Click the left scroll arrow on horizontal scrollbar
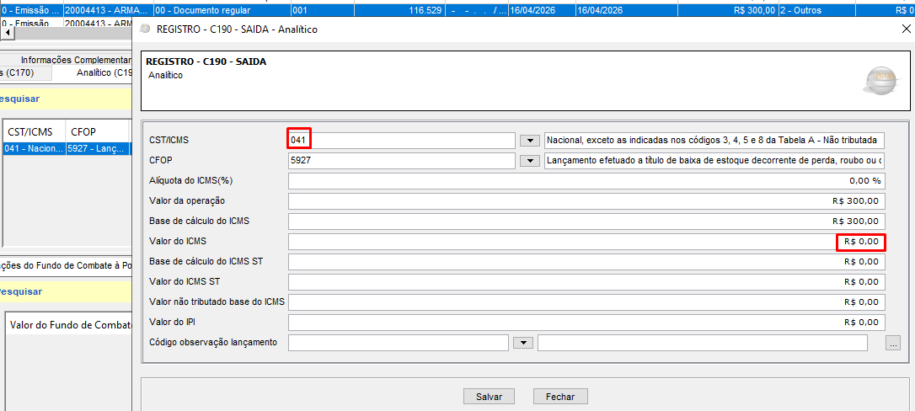This screenshot has height=411, width=915. (7, 32)
